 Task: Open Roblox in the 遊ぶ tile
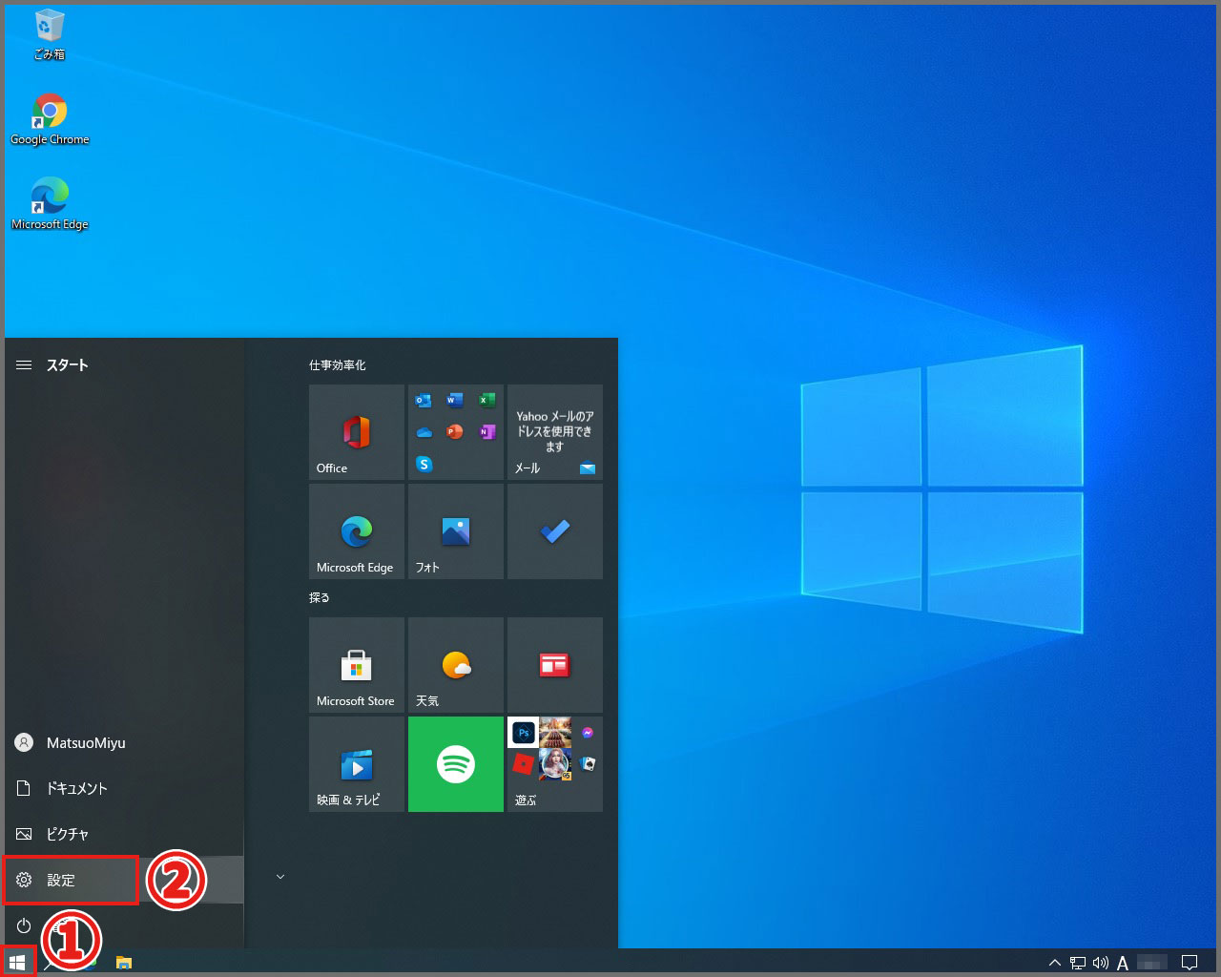524,763
